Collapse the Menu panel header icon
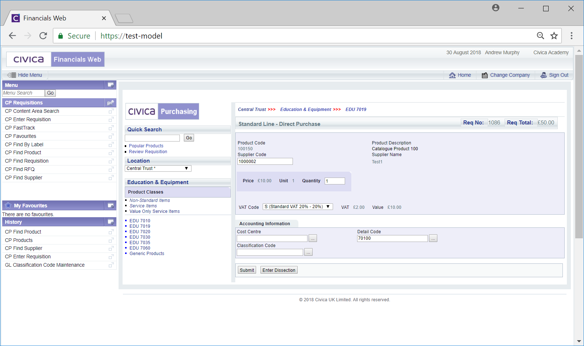Viewport: 584px width, 346px height. [x=110, y=85]
